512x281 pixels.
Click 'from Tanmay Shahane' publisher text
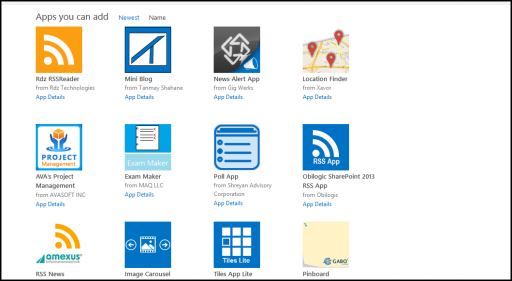click(154, 88)
